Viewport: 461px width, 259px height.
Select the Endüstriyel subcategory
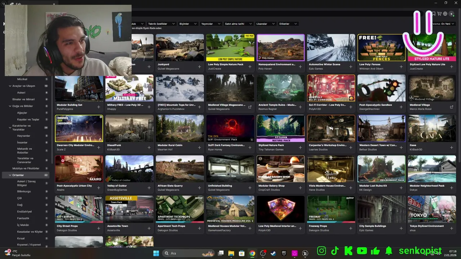(x=24, y=212)
